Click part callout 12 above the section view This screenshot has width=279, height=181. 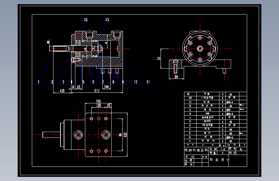pos(86,20)
